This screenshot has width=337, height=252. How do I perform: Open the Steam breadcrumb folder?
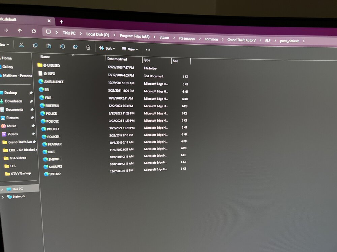point(164,38)
